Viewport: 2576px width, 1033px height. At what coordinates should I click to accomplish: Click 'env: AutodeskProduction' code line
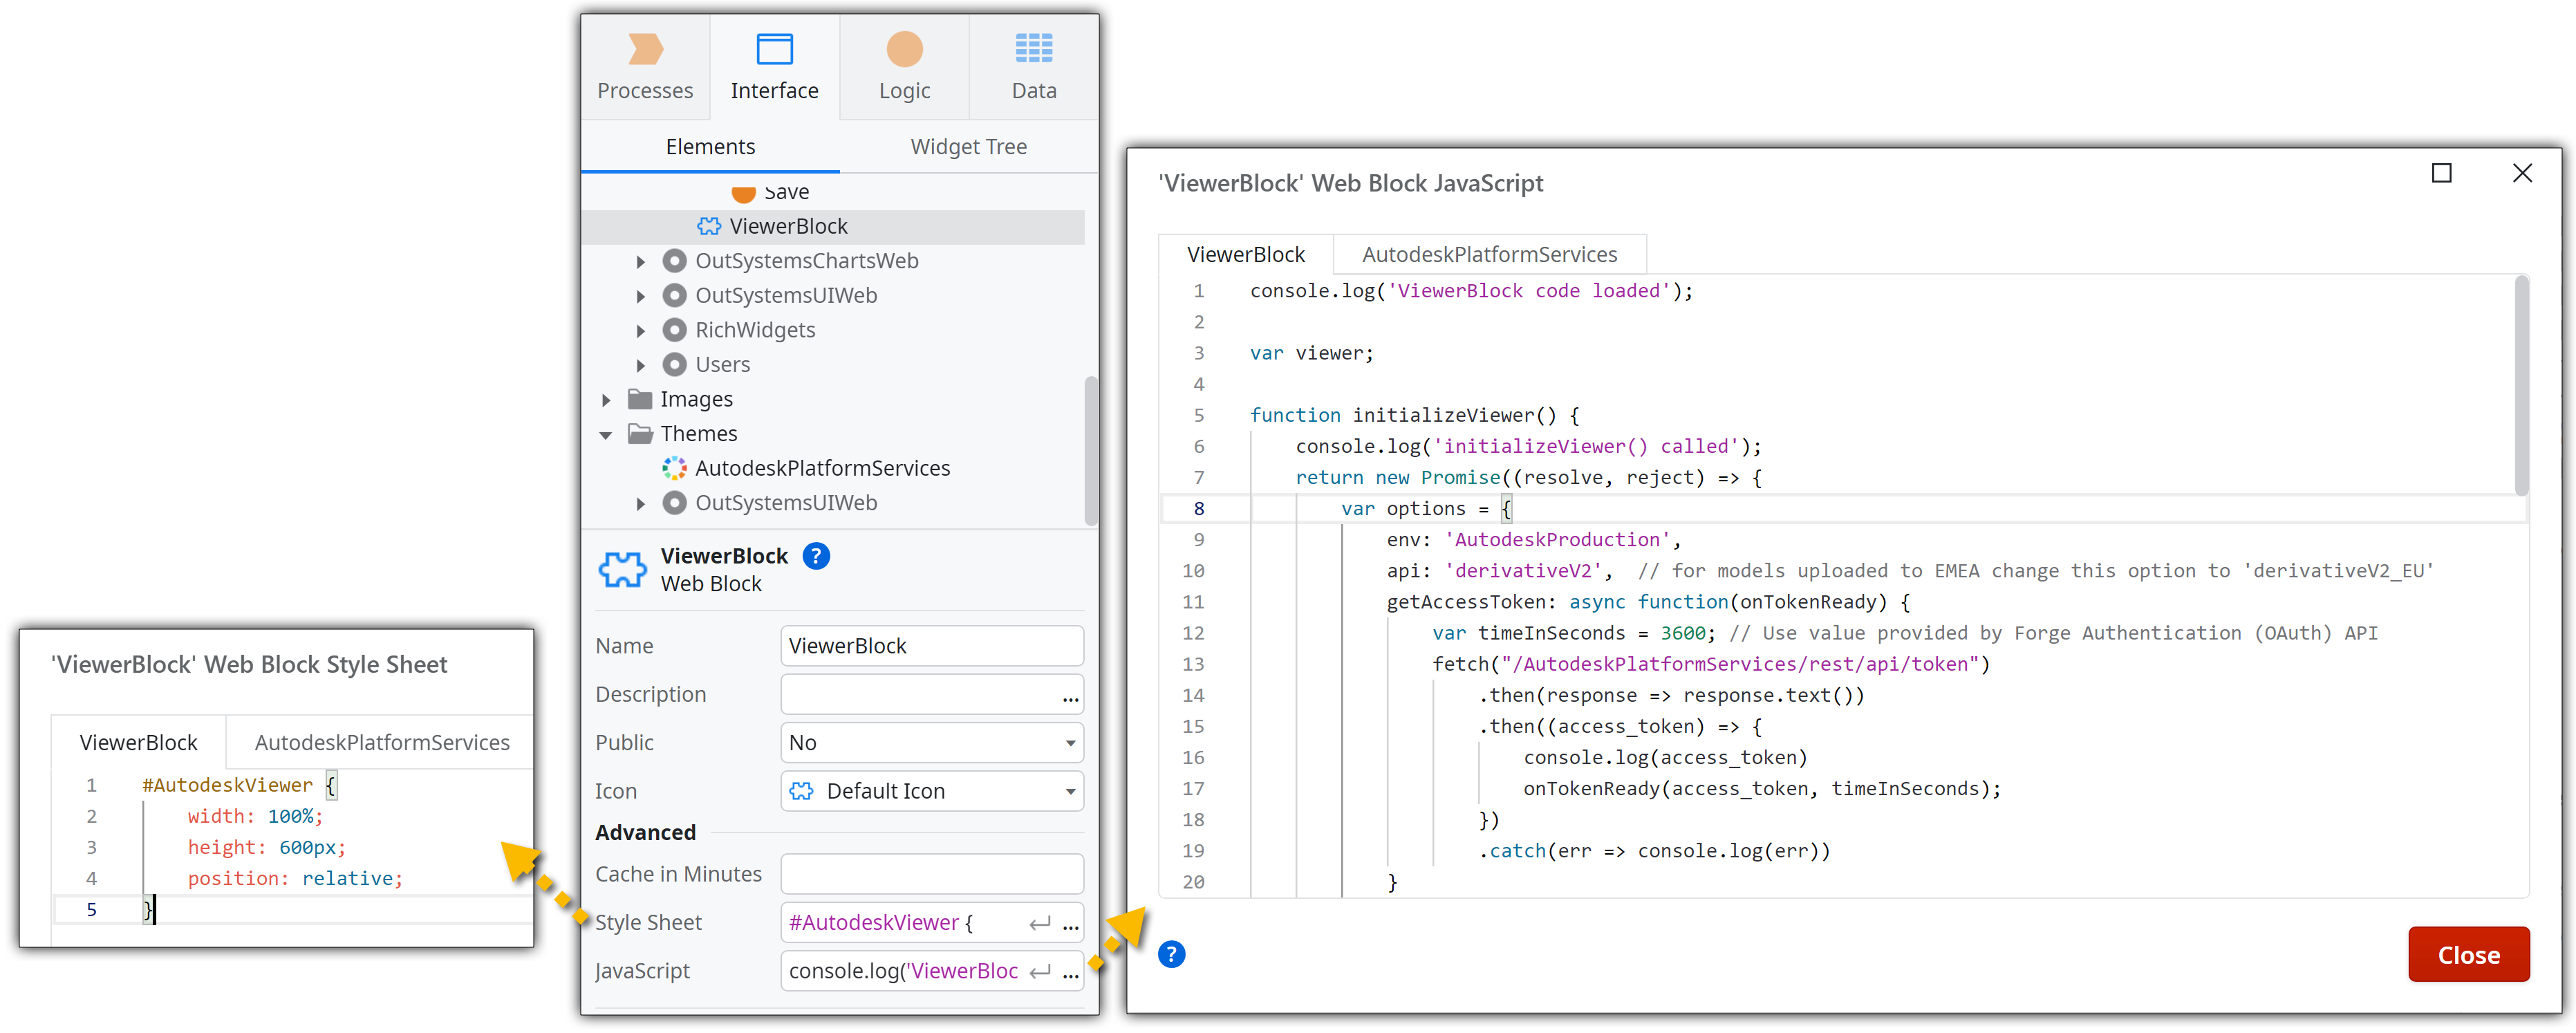(x=1533, y=539)
